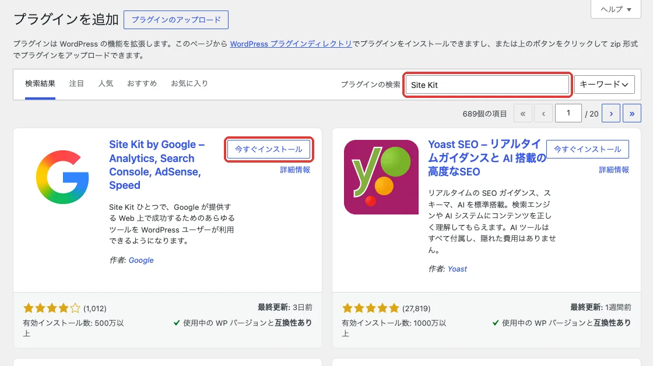Open the Yoast author link
The height and width of the screenshot is (366, 653).
click(457, 269)
